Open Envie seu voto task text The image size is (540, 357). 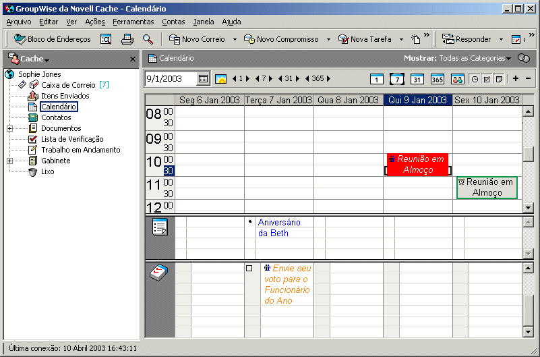tap(288, 284)
